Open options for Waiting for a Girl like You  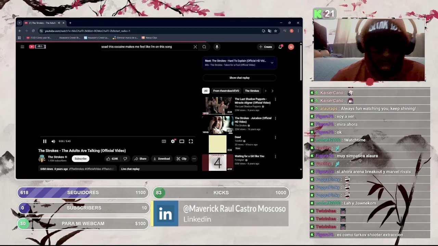275,157
